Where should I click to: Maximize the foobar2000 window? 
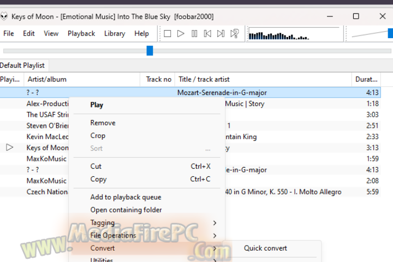point(356,16)
